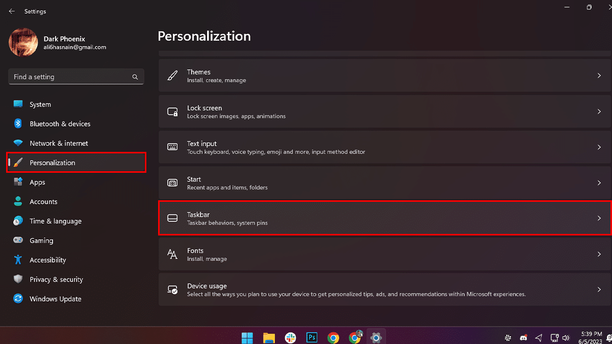Expand the Start settings chevron
Screen dimensions: 612x344
click(x=599, y=183)
